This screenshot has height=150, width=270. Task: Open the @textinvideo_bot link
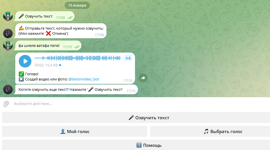(84, 79)
